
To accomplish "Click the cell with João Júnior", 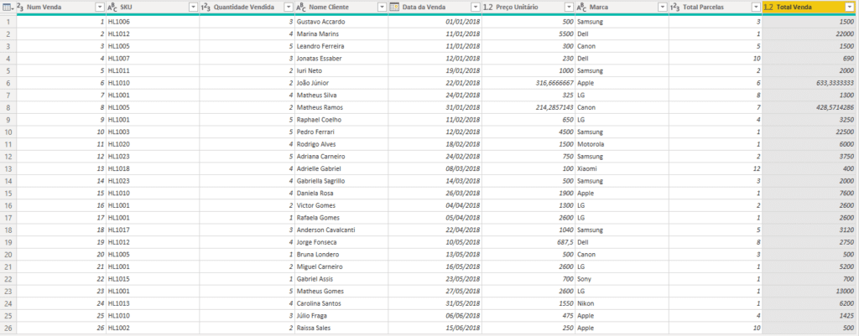I will pos(341,83).
